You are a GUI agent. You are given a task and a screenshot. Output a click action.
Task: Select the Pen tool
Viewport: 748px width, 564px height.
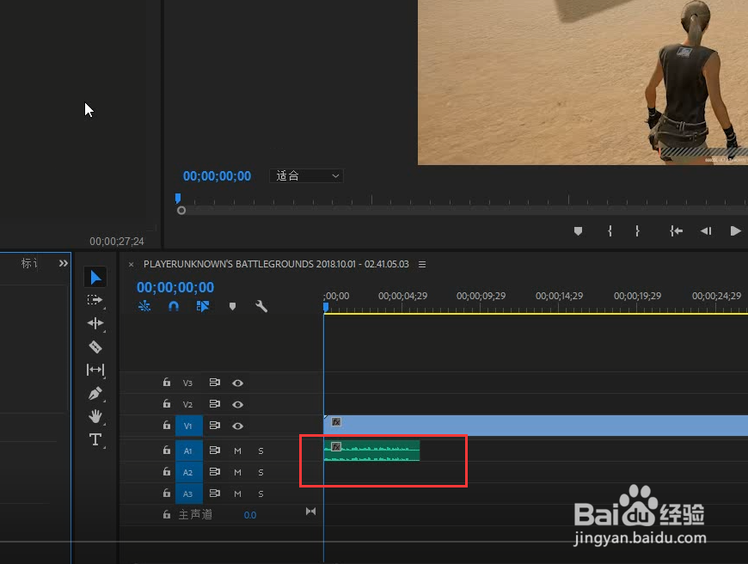(x=95, y=393)
